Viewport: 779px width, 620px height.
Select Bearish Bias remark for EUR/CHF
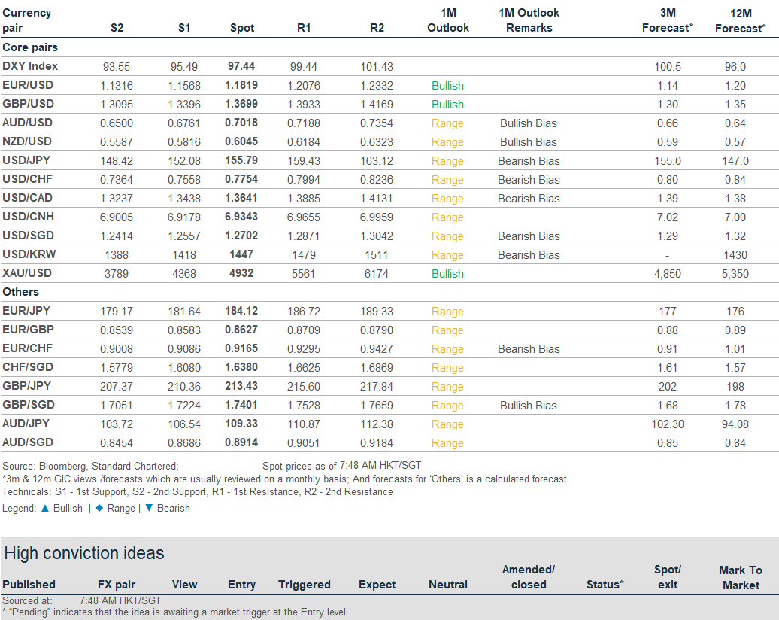529,349
